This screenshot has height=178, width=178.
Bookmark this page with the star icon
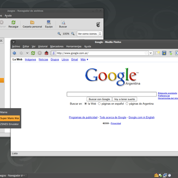pyautogui.click(x=146, y=53)
